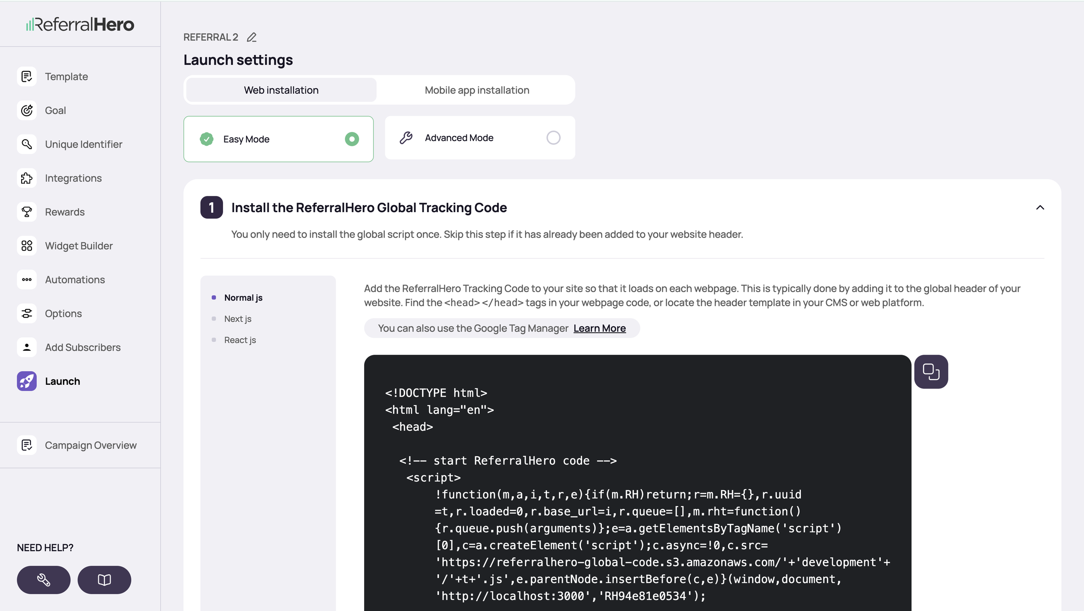
Task: Copy the tracking code snippet
Action: 931,372
